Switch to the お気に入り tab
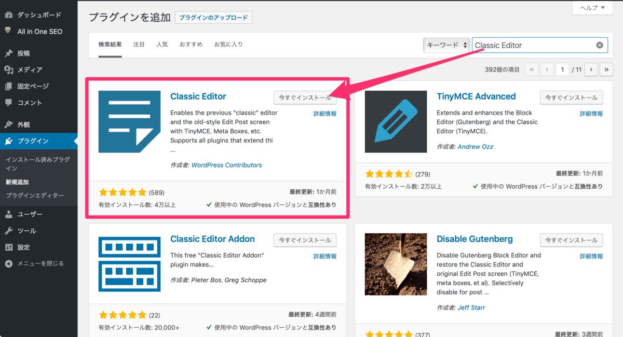The width and height of the screenshot is (623, 337). [x=228, y=45]
